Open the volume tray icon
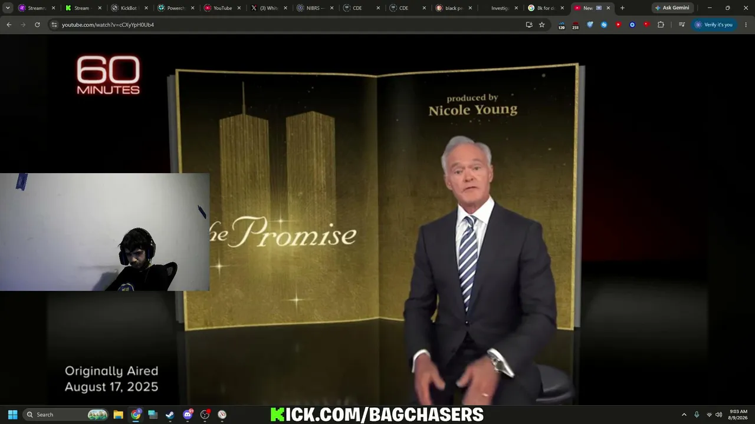This screenshot has height=424, width=755. (x=718, y=415)
